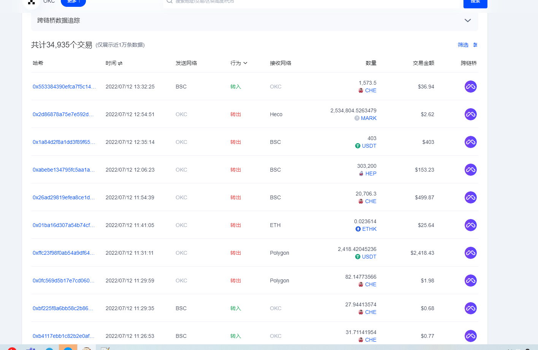Screen dimensions: 538x350
Task: Open bridge icon for the $0.68 row
Action: [x=470, y=308]
